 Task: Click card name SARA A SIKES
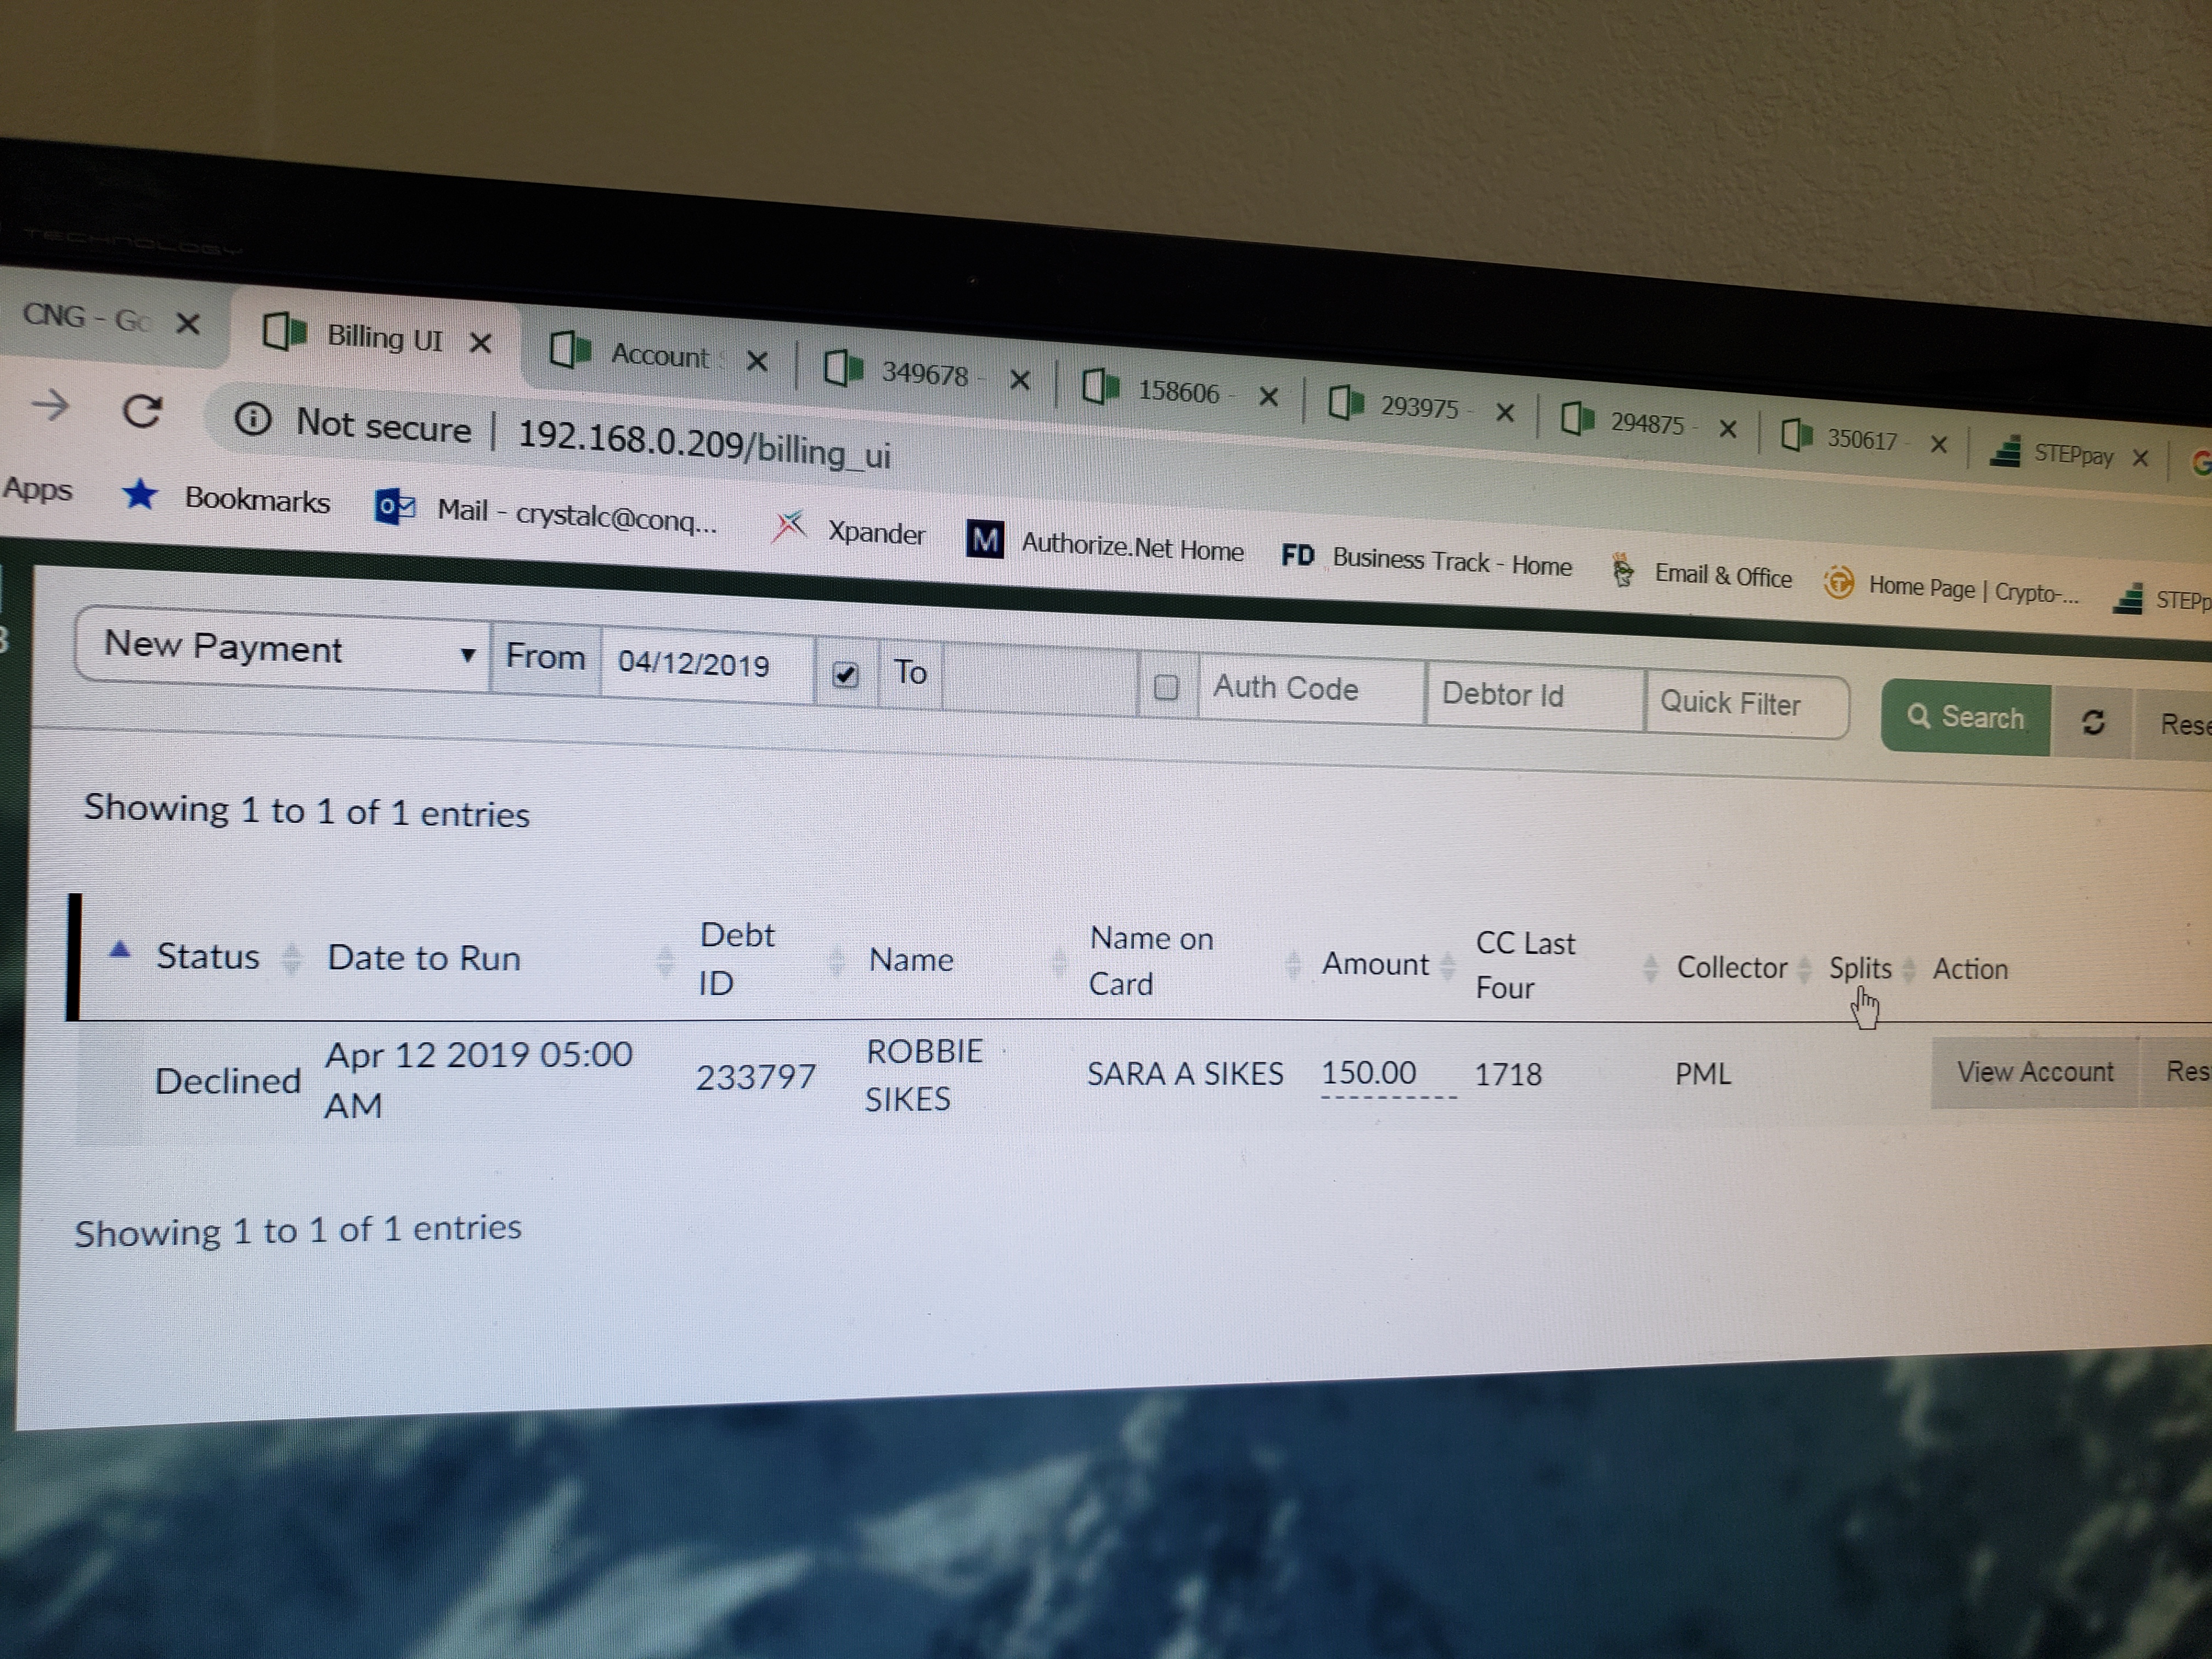[1185, 1074]
